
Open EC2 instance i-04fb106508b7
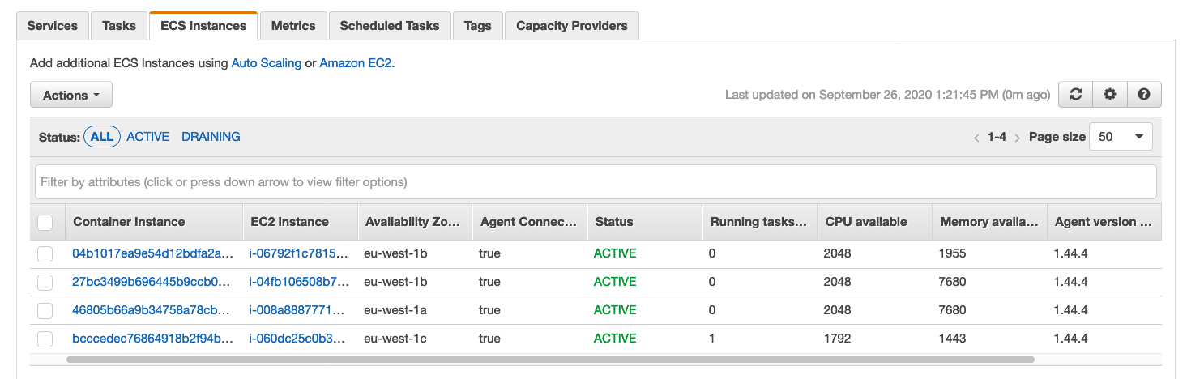tap(300, 282)
